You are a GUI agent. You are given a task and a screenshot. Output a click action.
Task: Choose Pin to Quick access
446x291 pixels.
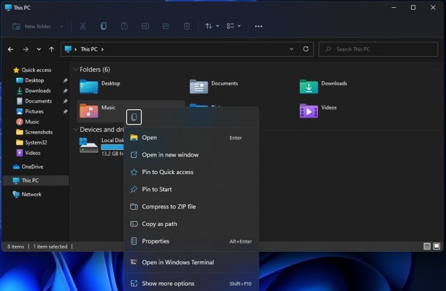tap(167, 172)
